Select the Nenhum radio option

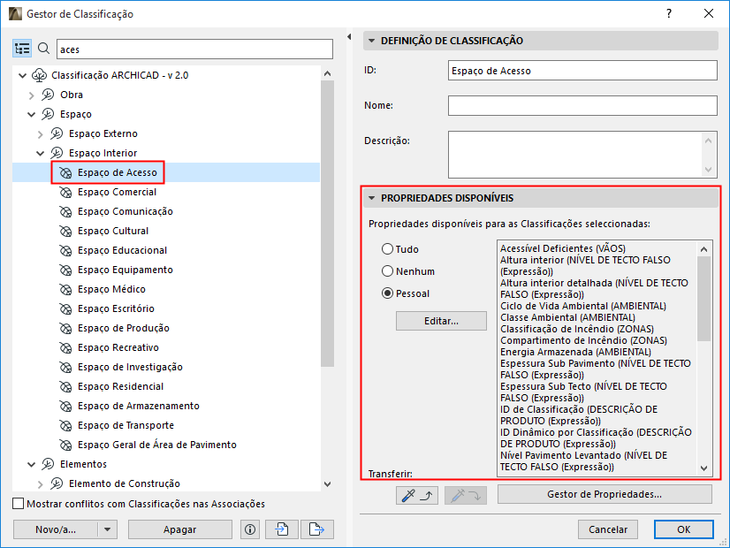click(x=387, y=271)
